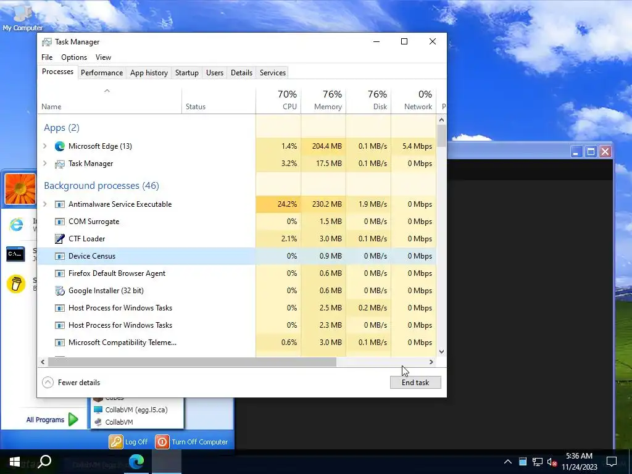Expand the Task Manager process group
This screenshot has height=474, width=632.
pyautogui.click(x=44, y=164)
